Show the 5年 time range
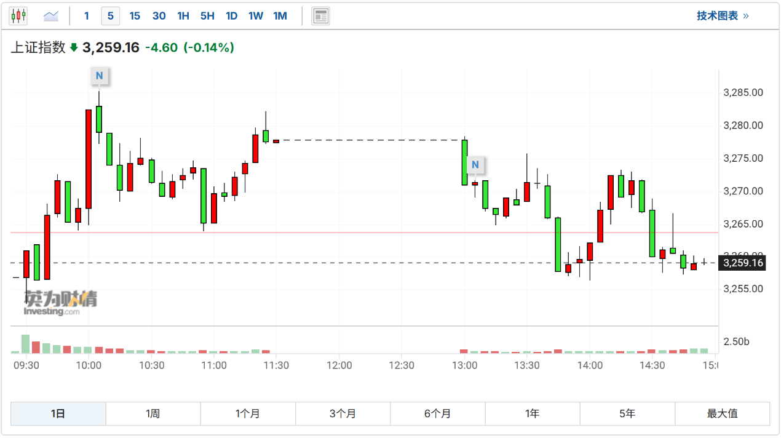 627,414
